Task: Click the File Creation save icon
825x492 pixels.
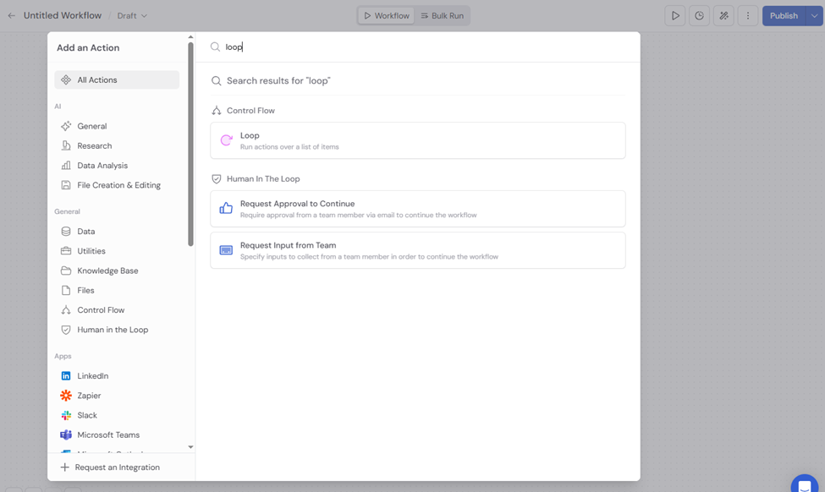Action: (66, 185)
